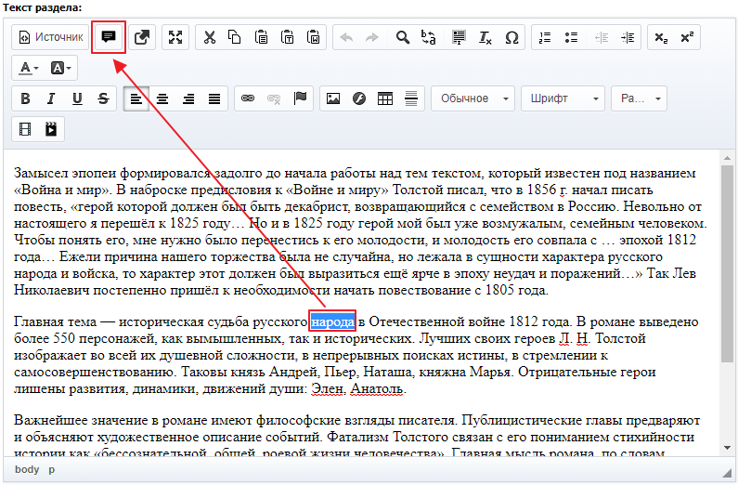
Task: Click the Paste as plain text icon
Action: coord(288,37)
